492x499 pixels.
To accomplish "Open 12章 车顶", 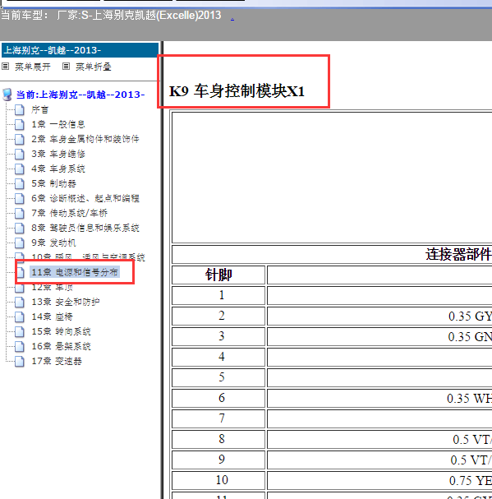I will tap(53, 288).
